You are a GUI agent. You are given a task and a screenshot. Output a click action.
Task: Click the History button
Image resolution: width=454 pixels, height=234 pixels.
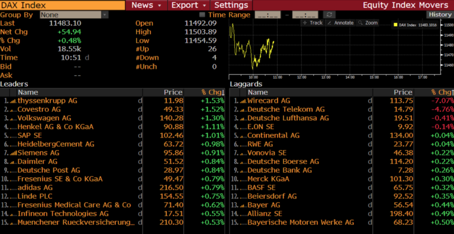440,15
